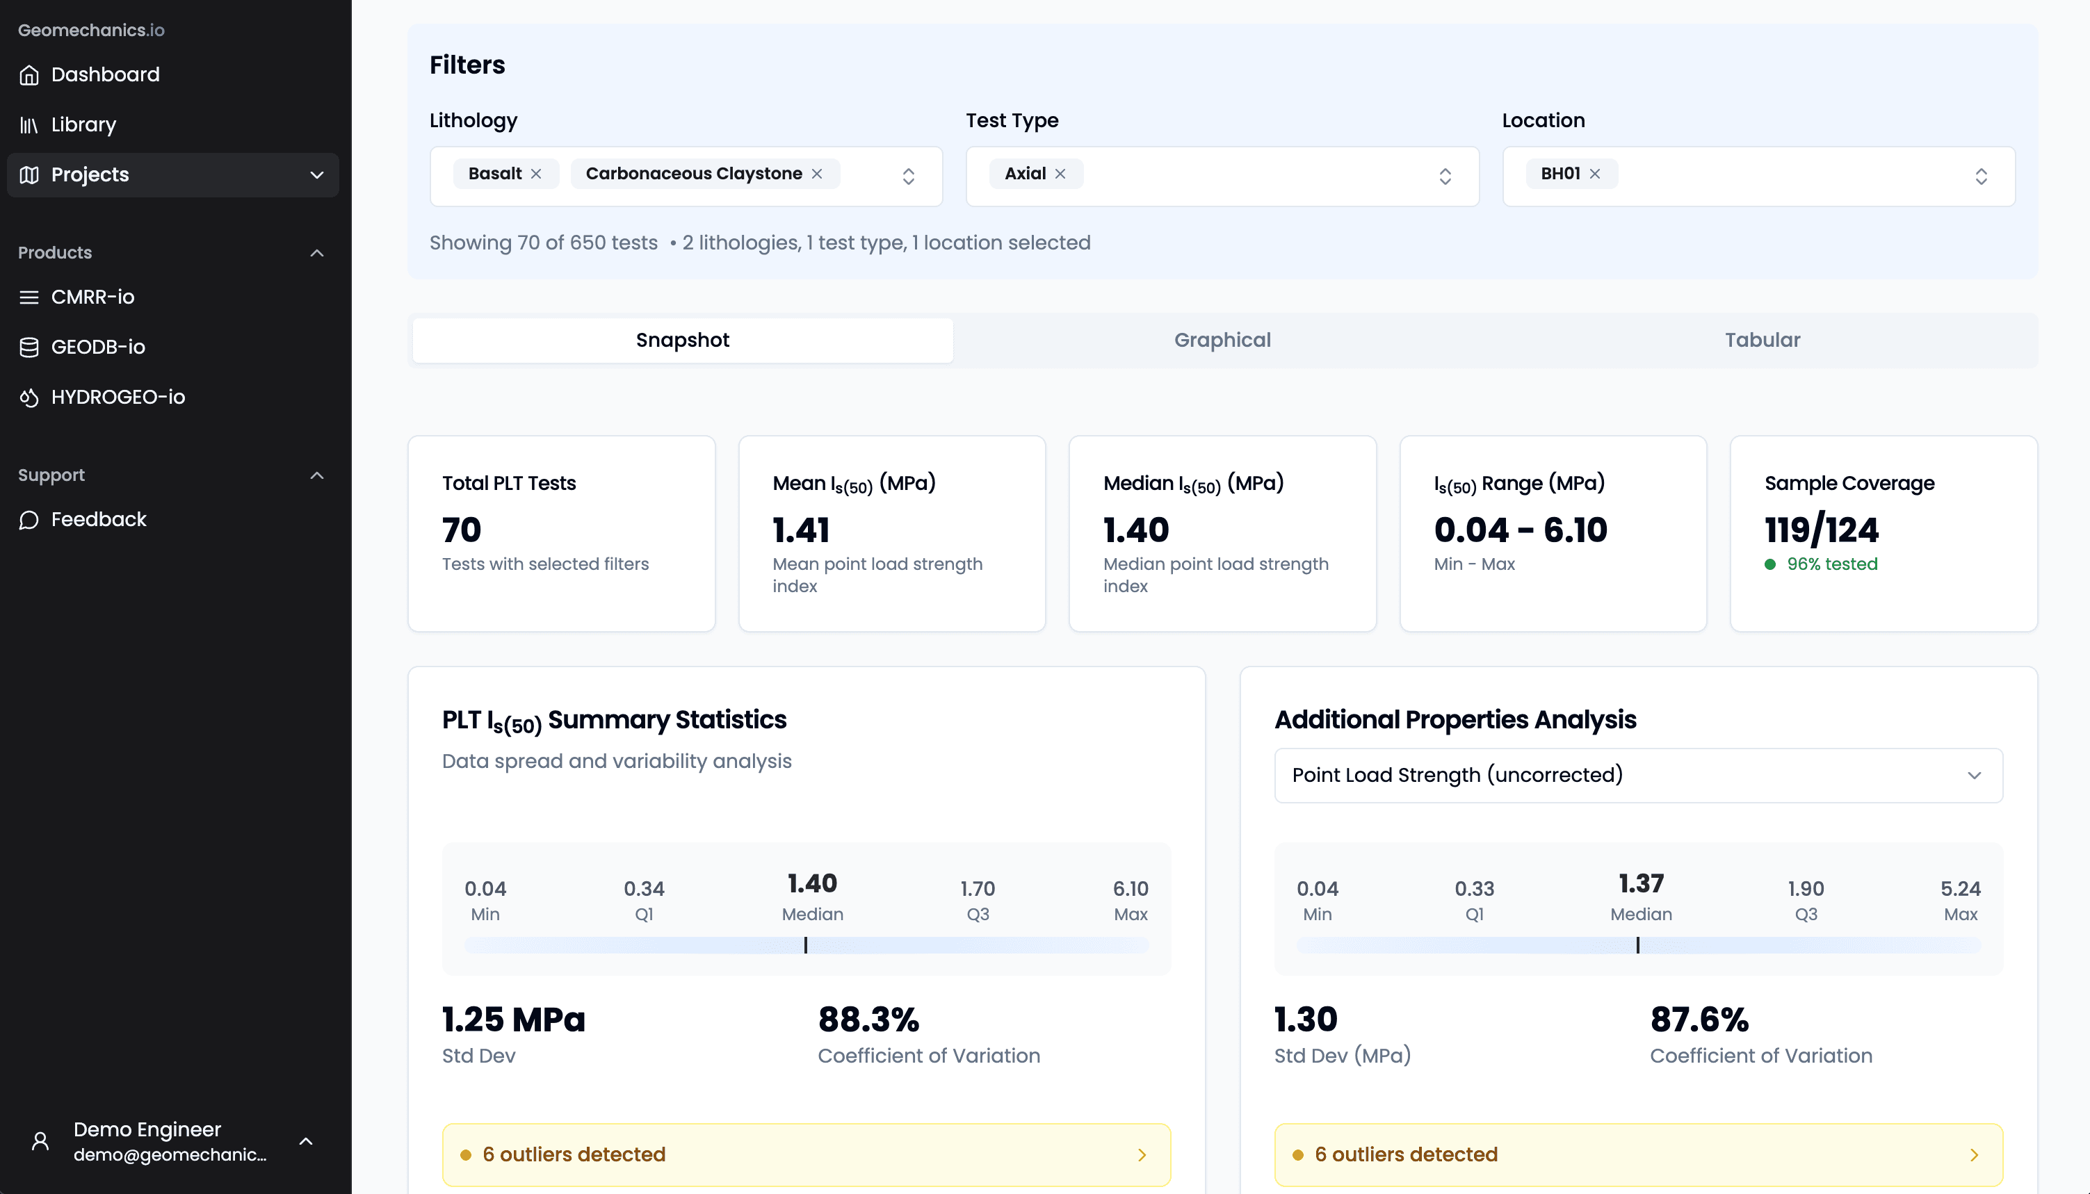Viewport: 2090px width, 1194px height.
Task: Remove the BH01 location tag
Action: click(1594, 174)
